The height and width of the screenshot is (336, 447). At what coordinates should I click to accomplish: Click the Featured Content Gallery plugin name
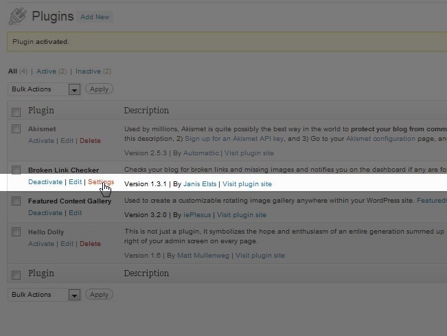pos(69,201)
